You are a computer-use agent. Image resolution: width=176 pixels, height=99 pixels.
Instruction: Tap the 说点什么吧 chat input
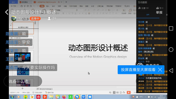(23, 81)
